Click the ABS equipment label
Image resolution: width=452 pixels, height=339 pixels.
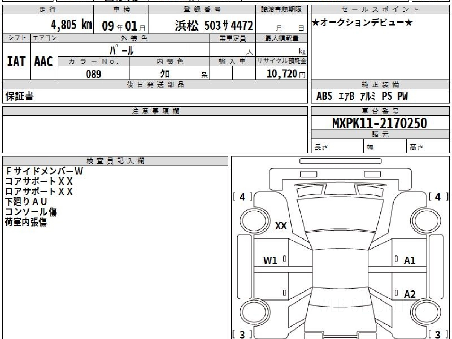pos(324,96)
